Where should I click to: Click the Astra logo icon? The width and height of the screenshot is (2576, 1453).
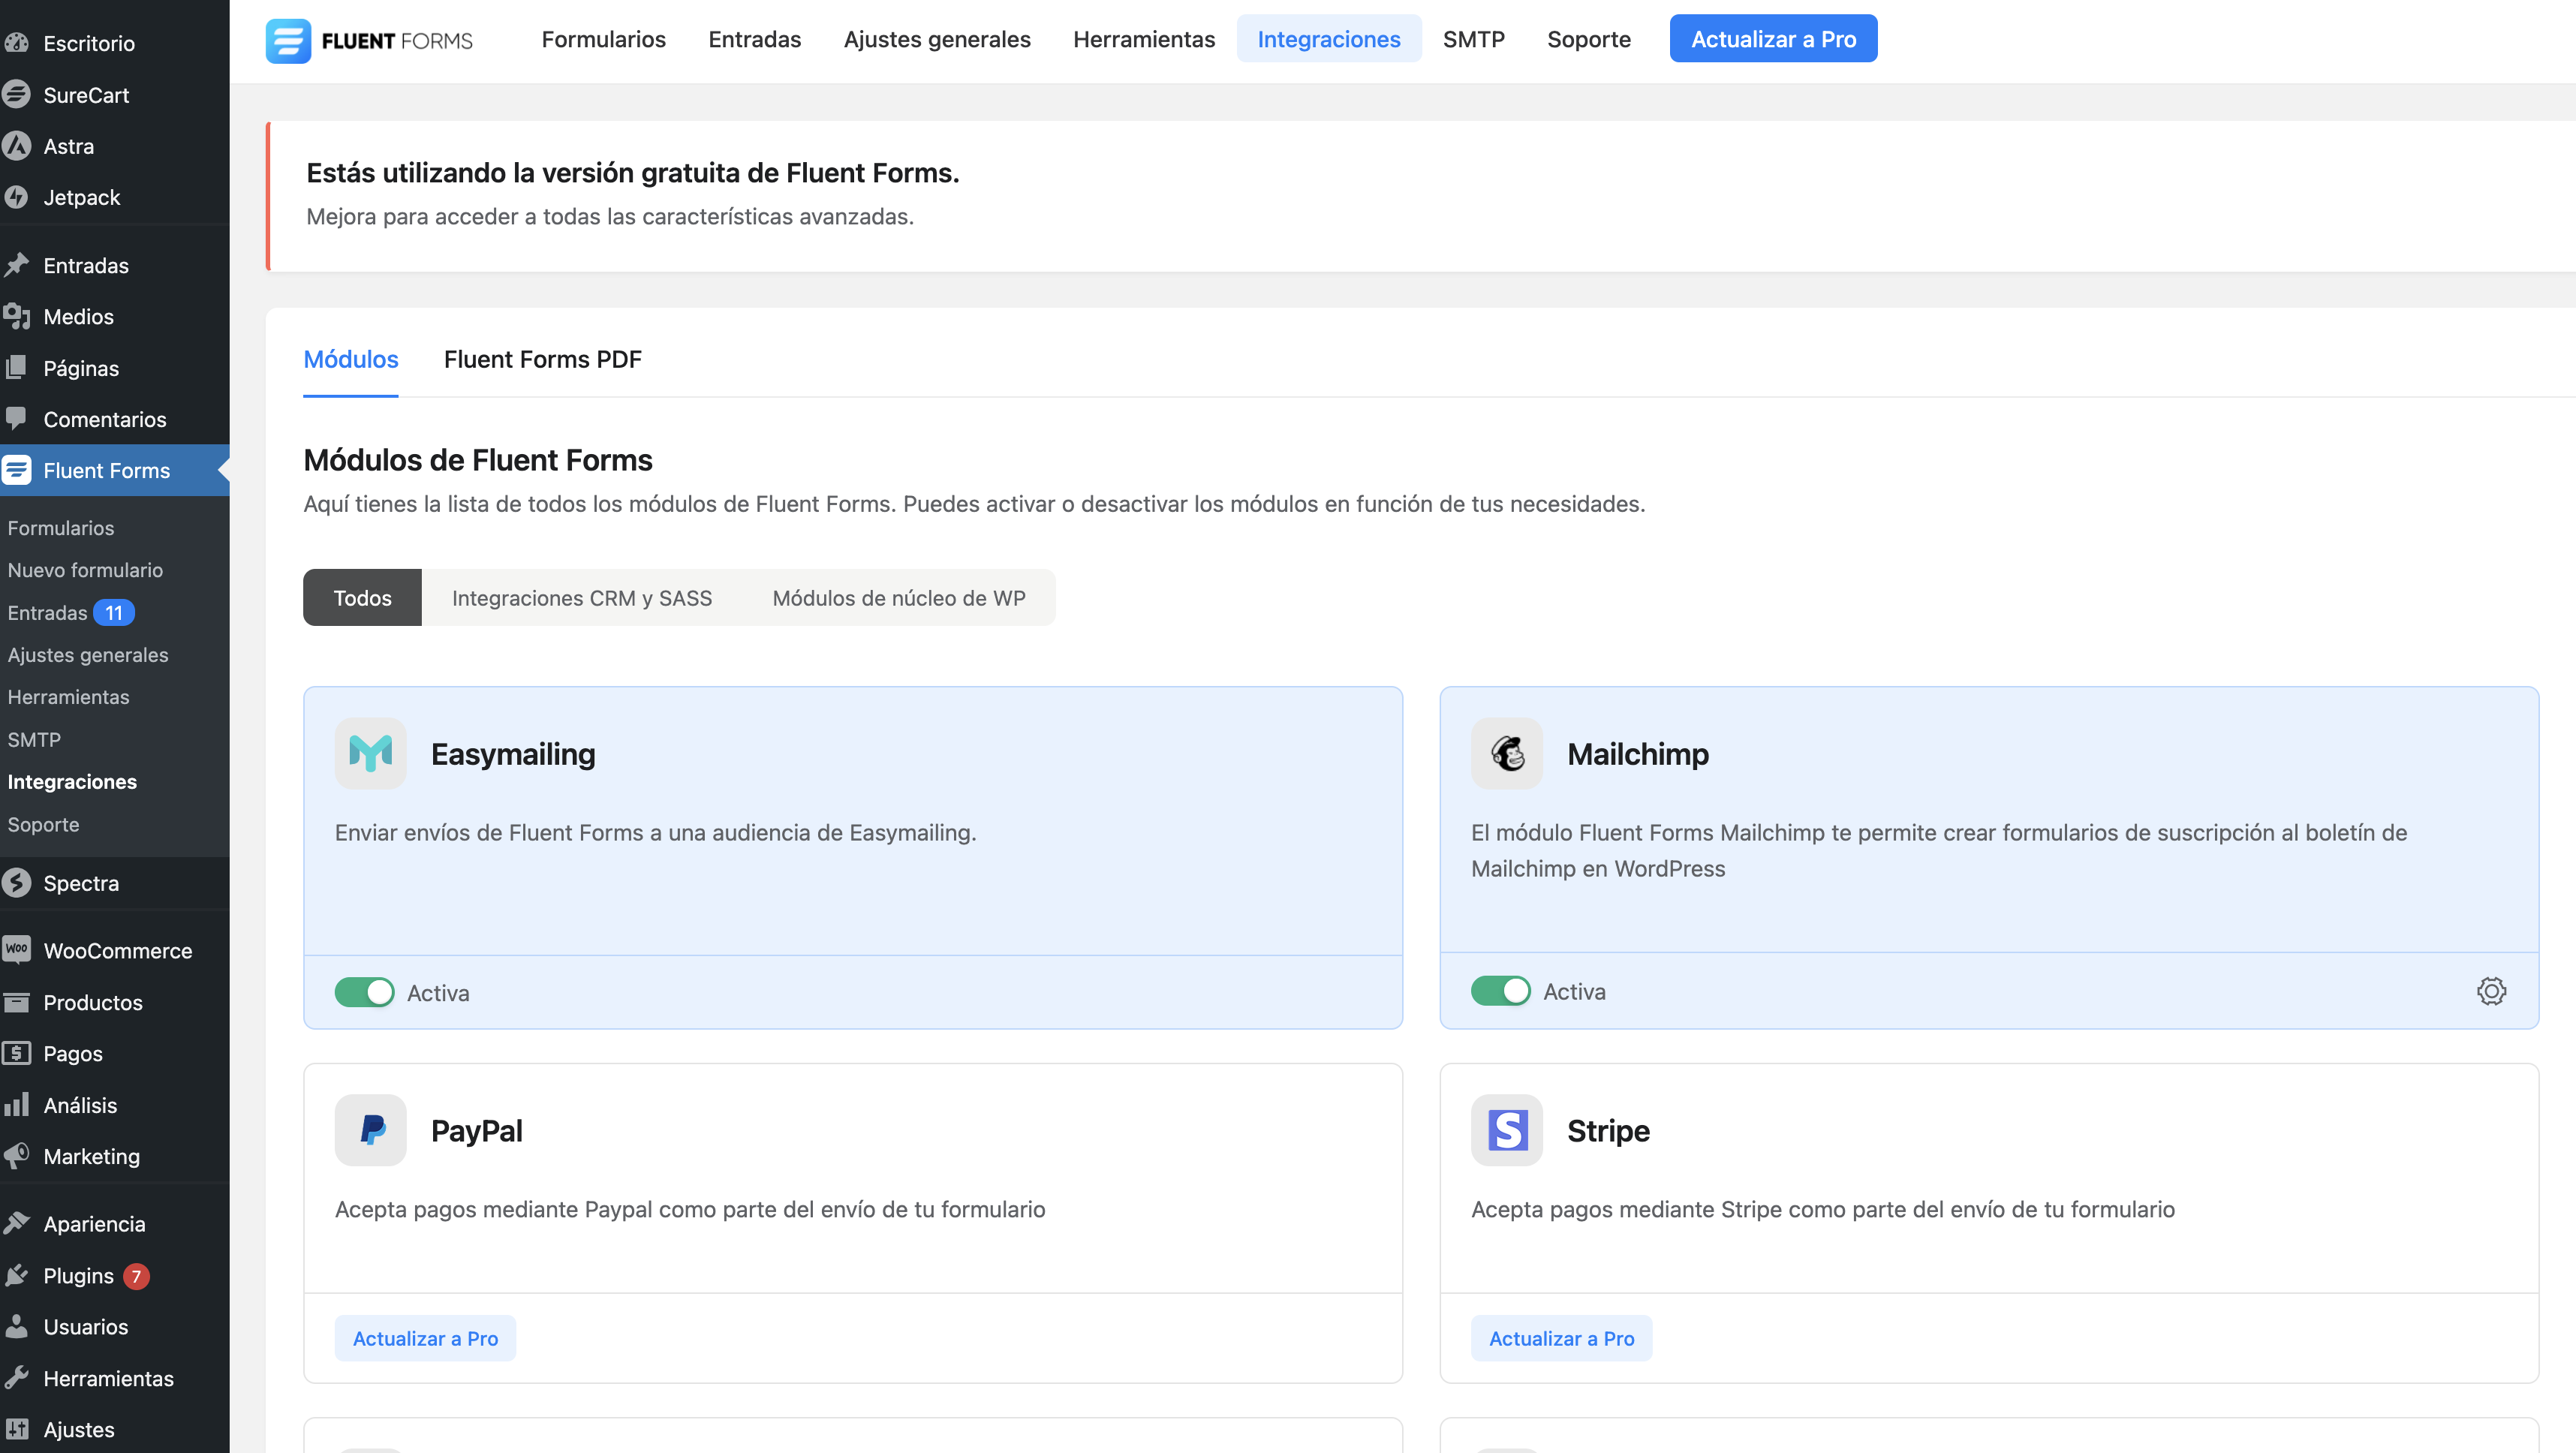[x=16, y=146]
